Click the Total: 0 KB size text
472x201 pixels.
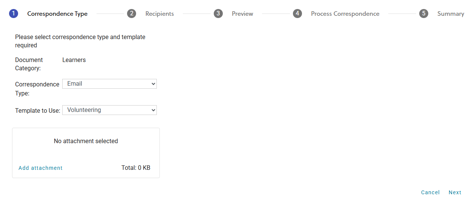pos(136,168)
